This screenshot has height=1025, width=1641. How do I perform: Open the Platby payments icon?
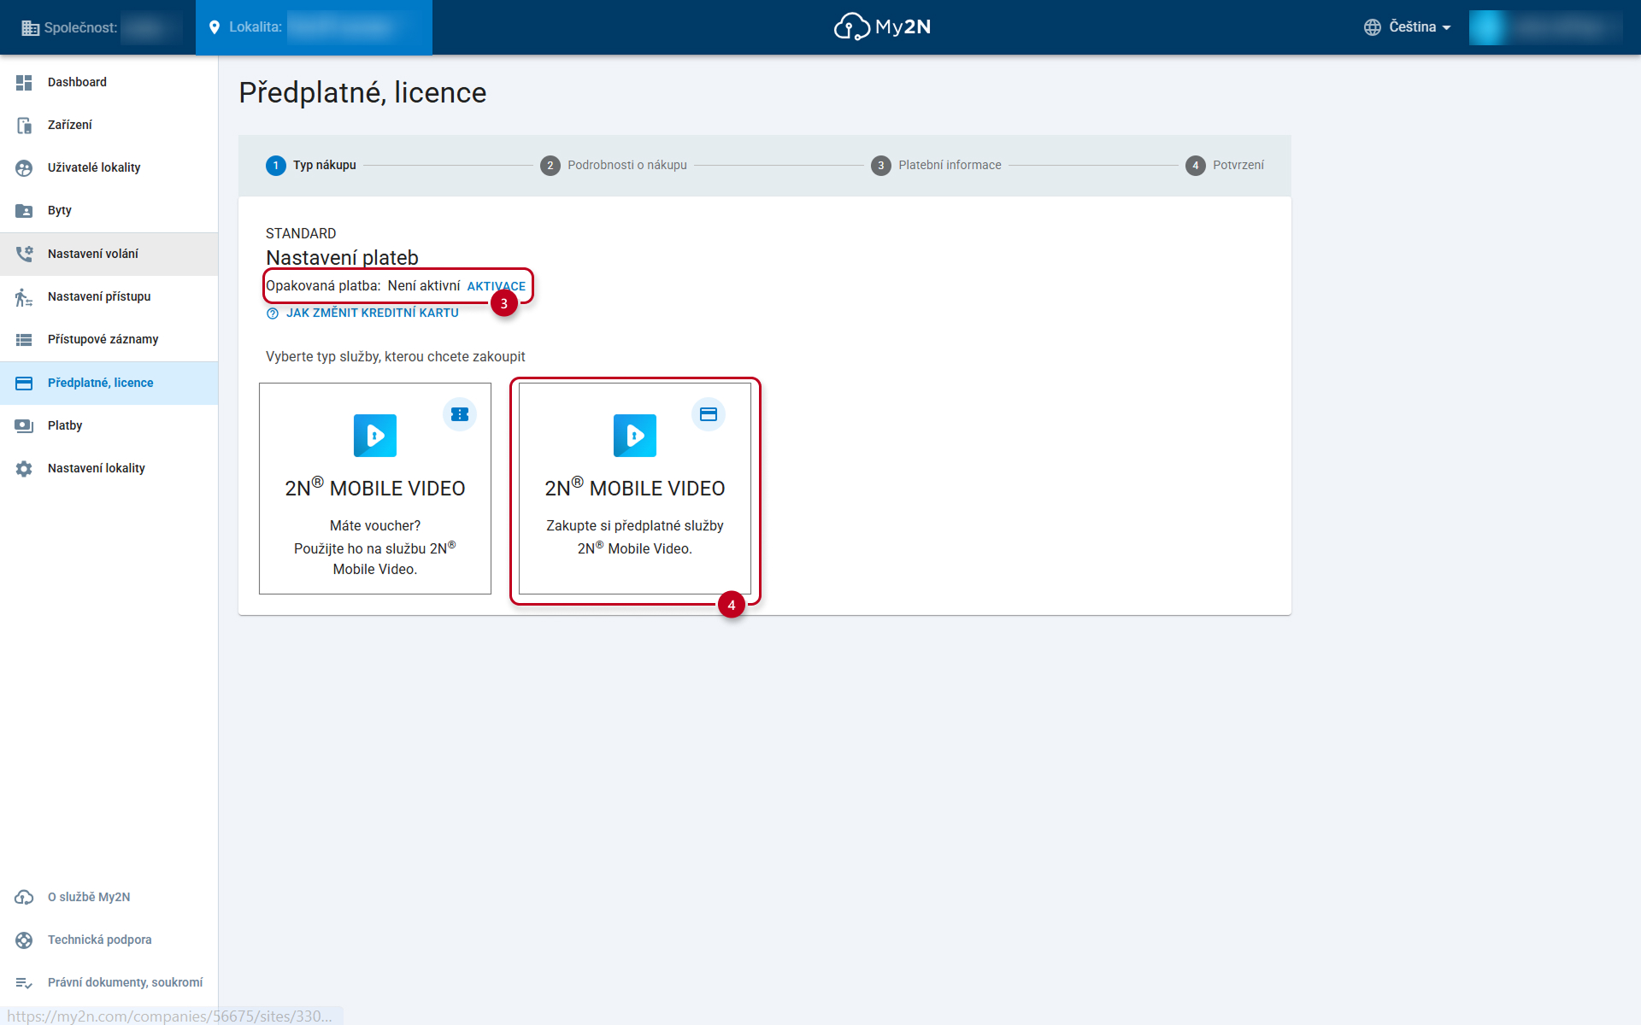(24, 425)
